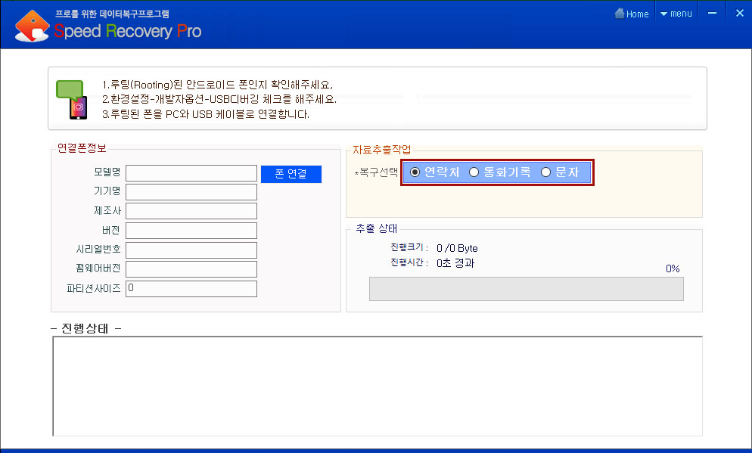Click the 기기명 text field
The height and width of the screenshot is (453, 752).
(191, 192)
